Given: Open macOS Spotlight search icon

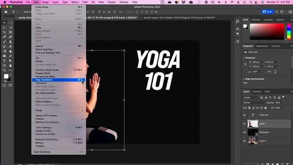Looking at the screenshot, I should point(251,2).
